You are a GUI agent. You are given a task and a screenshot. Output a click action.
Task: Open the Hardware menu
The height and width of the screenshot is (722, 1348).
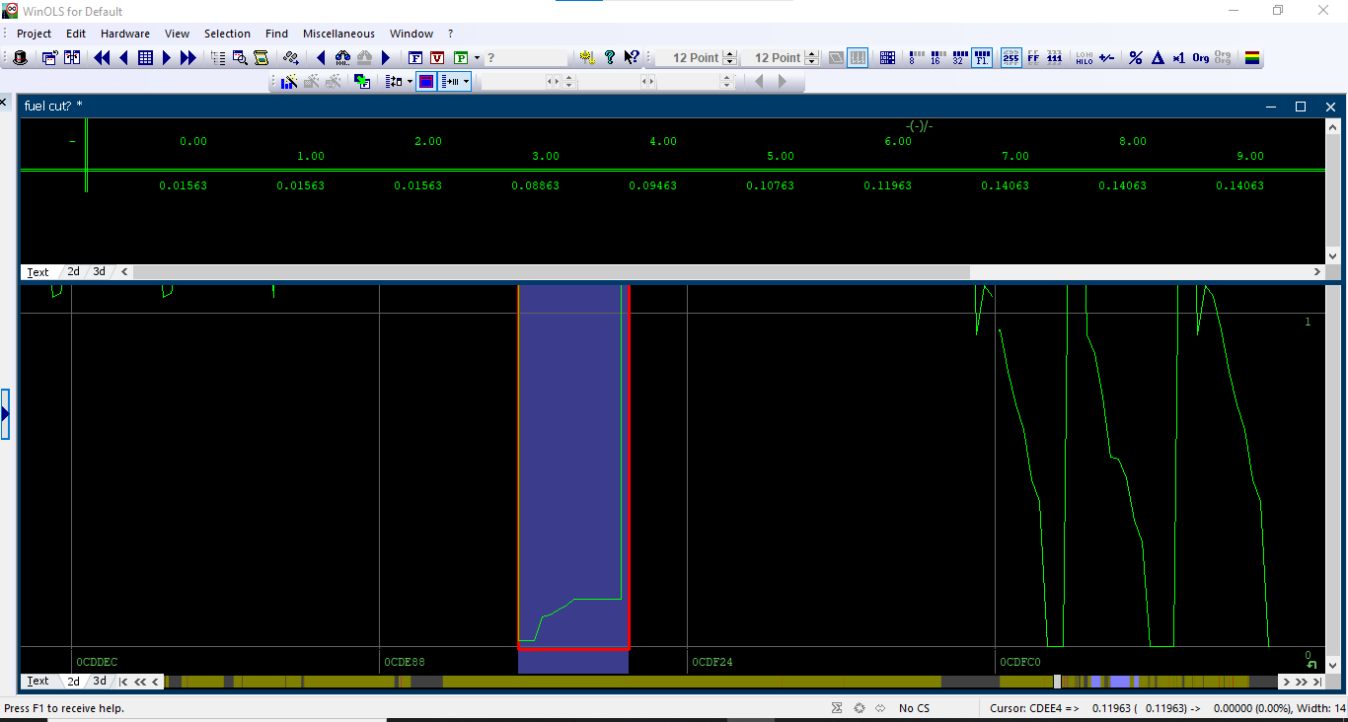[124, 34]
